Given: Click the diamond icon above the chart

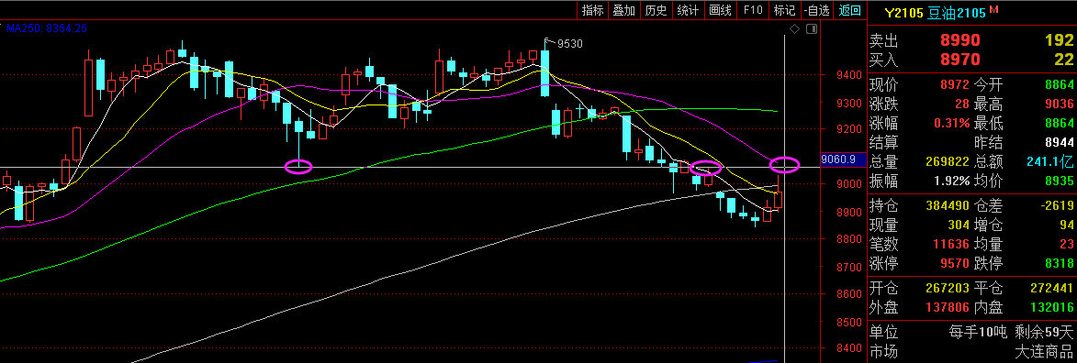Looking at the screenshot, I should tap(795, 28).
